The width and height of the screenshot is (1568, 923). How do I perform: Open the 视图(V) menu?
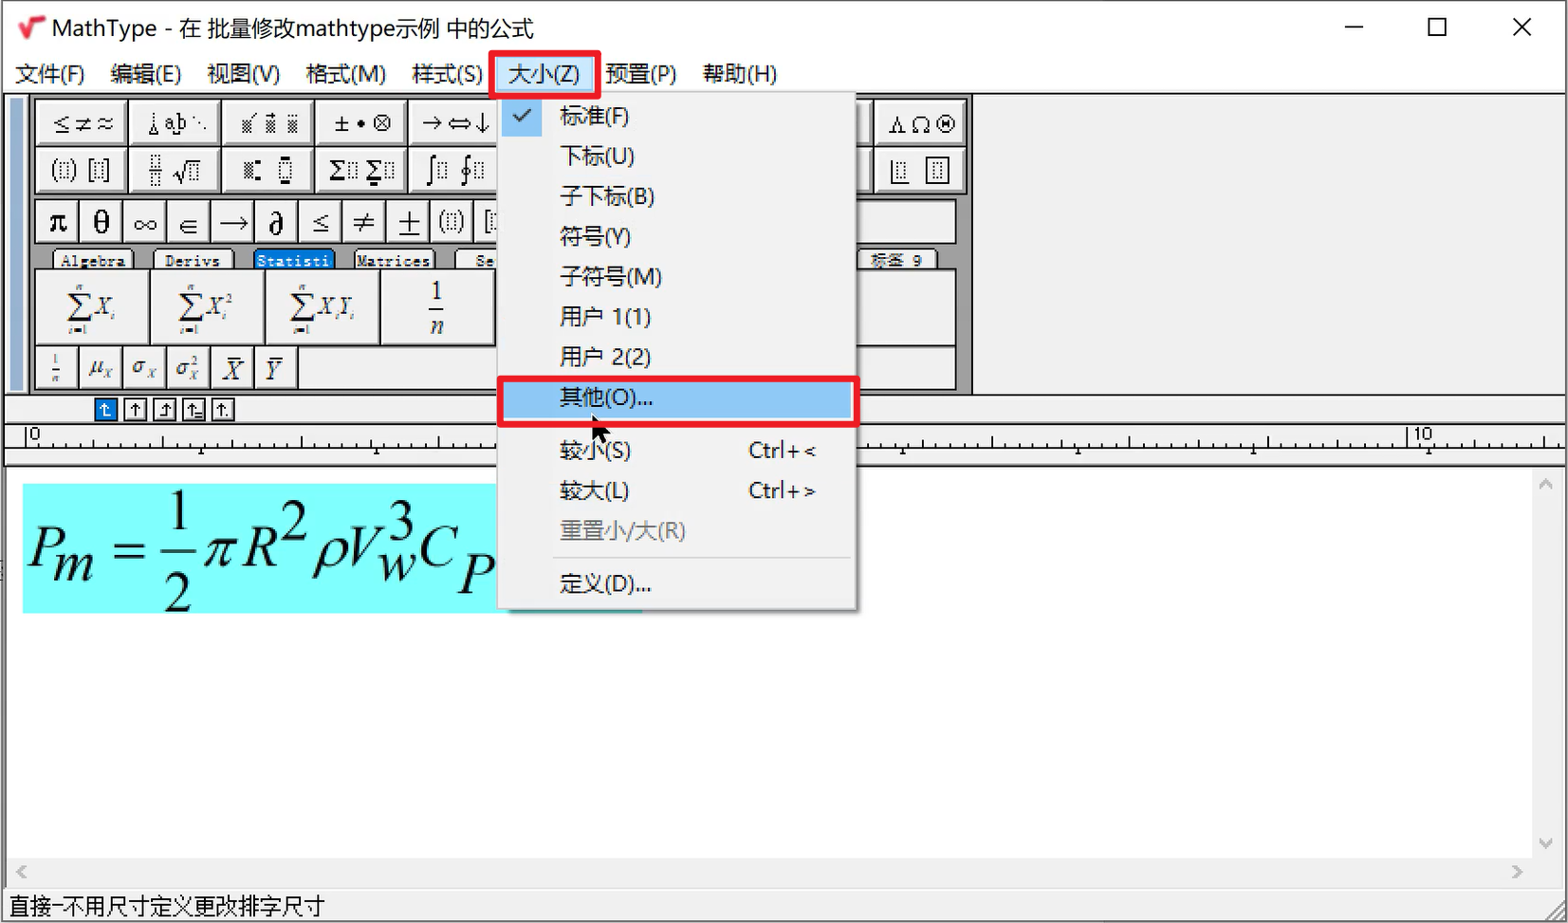click(x=244, y=74)
